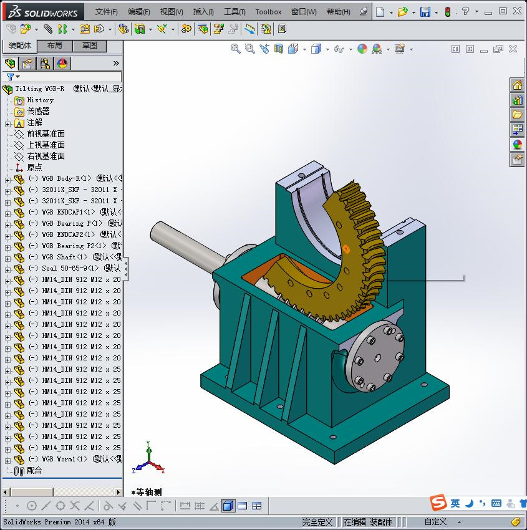Click the Smart Fasteners icon
Image resolution: width=527 pixels, height=530 pixels.
point(85,29)
